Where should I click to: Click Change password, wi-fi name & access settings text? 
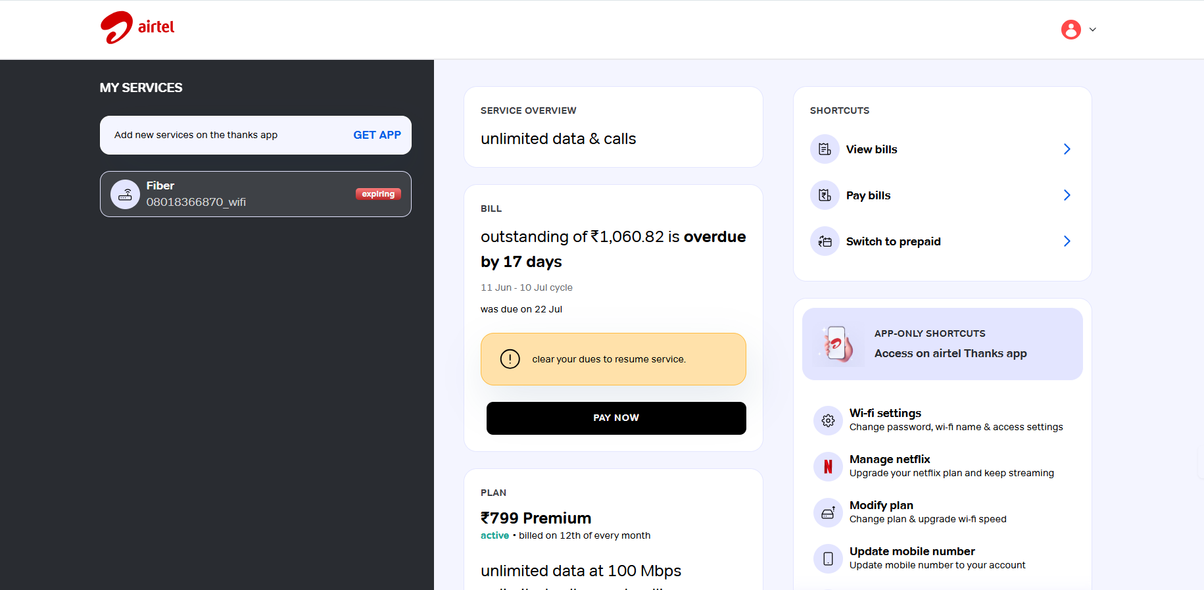[956, 427]
